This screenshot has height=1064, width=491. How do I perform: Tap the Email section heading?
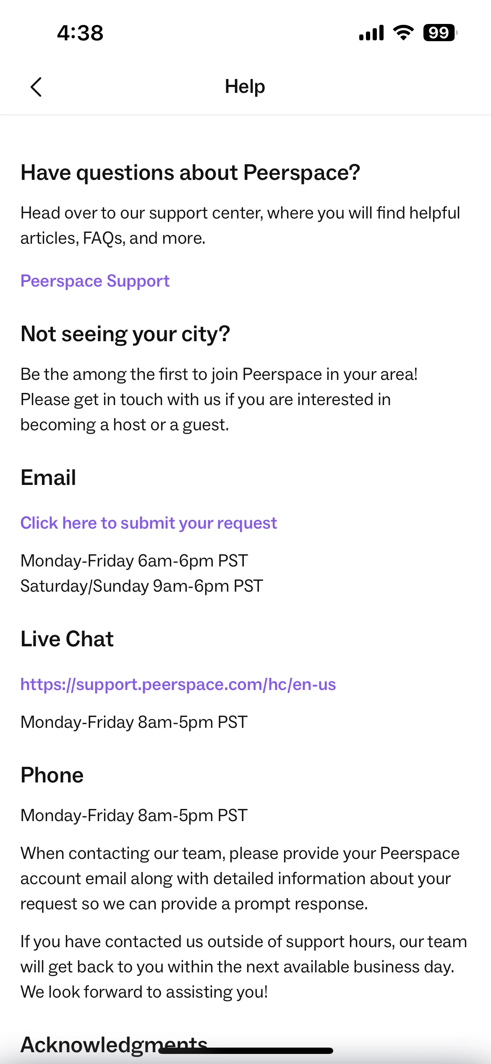coord(48,478)
